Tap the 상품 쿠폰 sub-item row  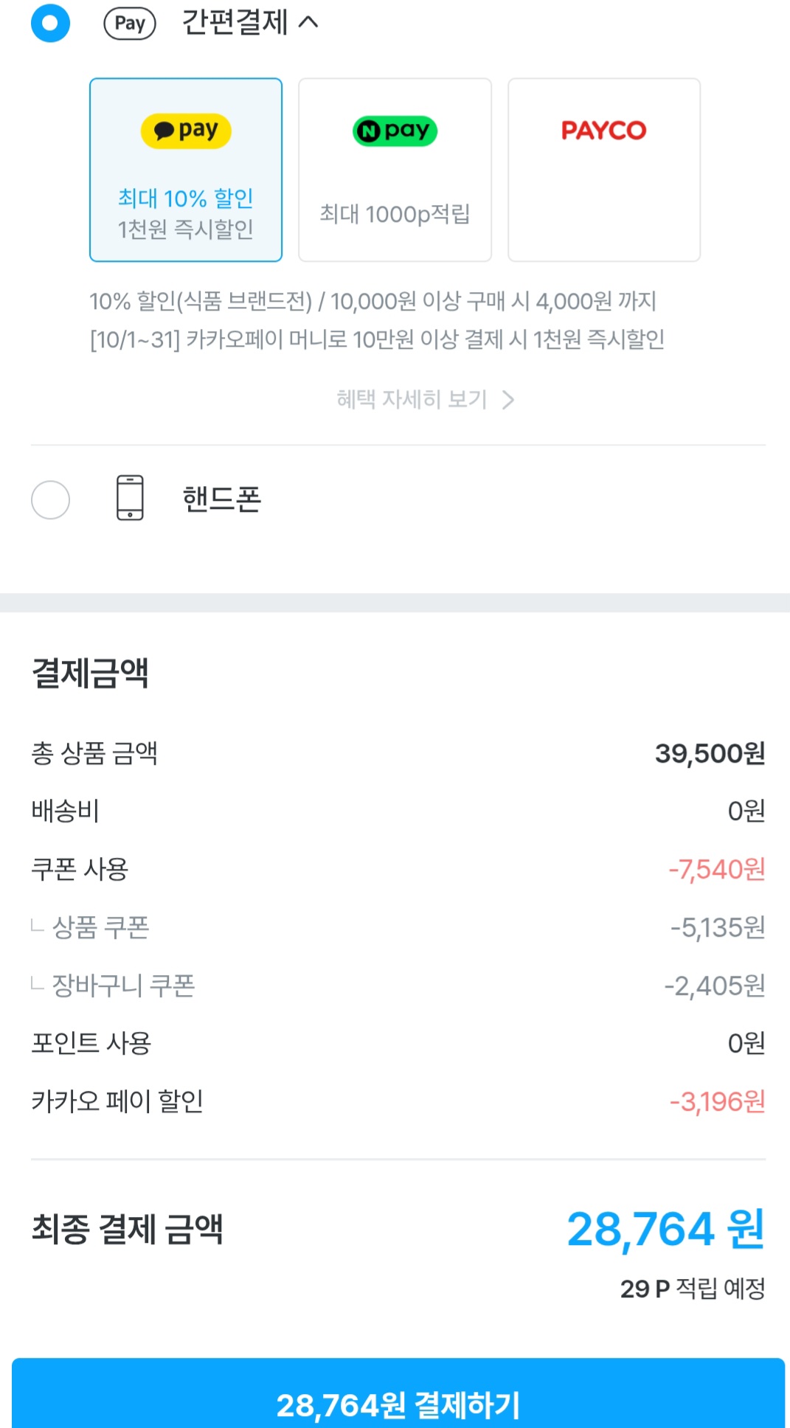(398, 927)
